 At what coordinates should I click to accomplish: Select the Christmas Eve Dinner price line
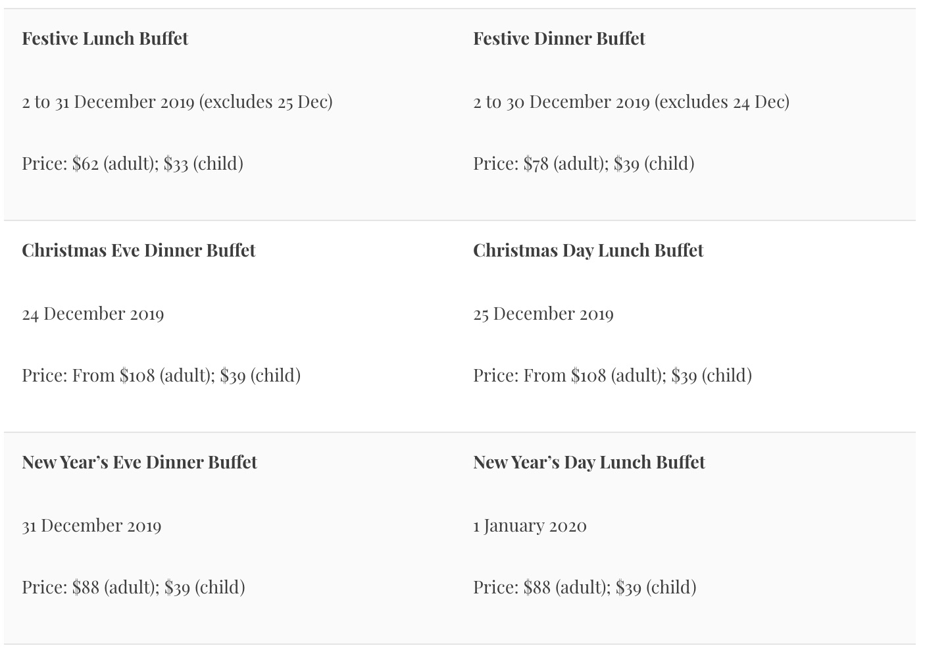click(x=161, y=375)
